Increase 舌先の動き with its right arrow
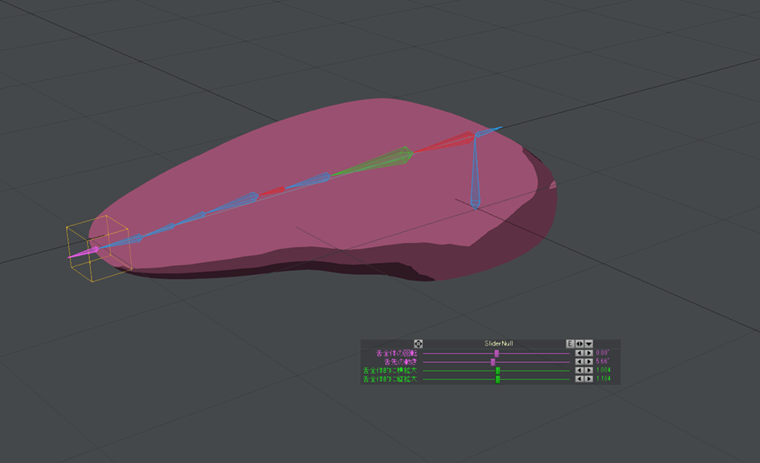Viewport: 760px width, 463px height. pos(589,362)
